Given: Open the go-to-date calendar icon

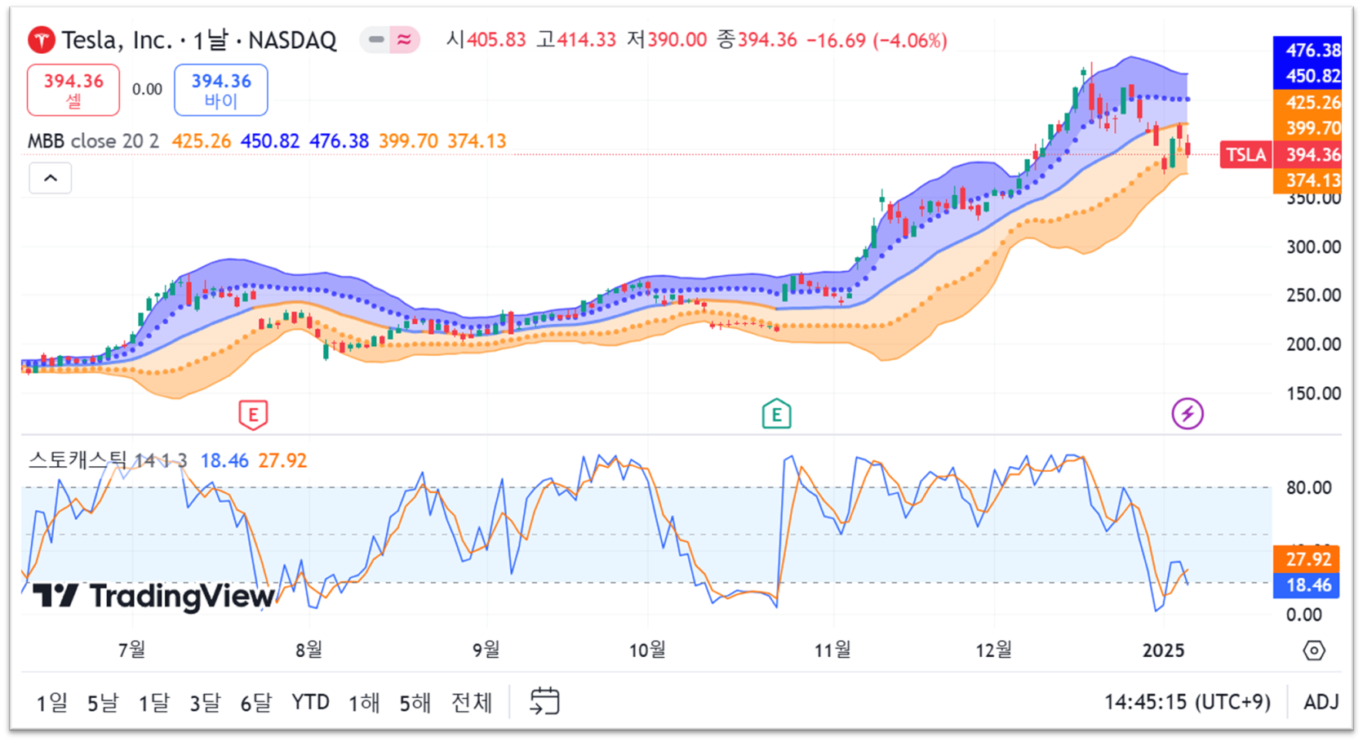Looking at the screenshot, I should (544, 701).
